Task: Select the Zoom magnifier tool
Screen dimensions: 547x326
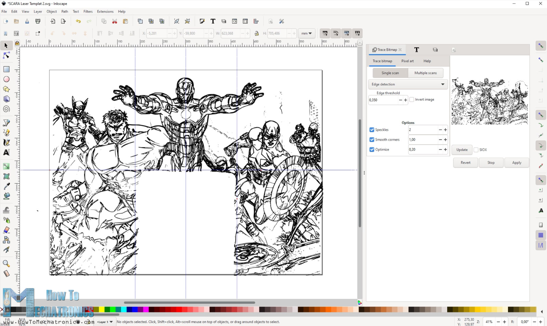Action: coord(6,263)
